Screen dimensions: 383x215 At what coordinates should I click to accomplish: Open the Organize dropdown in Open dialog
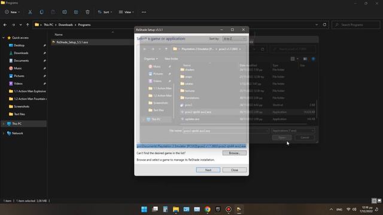point(151,59)
